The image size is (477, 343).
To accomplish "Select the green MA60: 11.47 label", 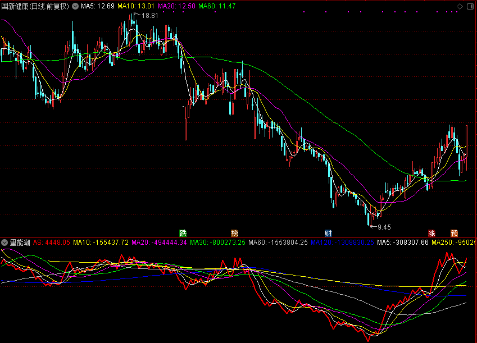I will (217, 6).
